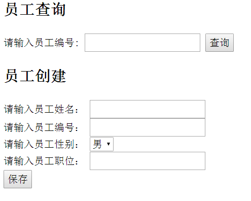Click the 查询 button
251x201 pixels.
220,43
